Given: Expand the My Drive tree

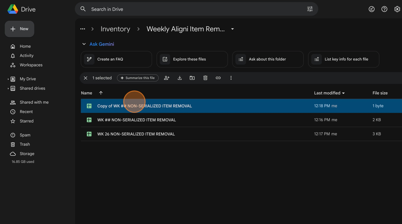Looking at the screenshot, I should pyautogui.click(x=8, y=79).
